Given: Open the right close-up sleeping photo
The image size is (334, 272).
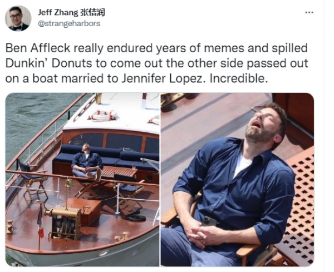Looking at the screenshot, I should [237, 180].
